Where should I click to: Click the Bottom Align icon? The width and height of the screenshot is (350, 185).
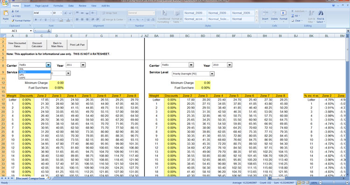coord(87,13)
